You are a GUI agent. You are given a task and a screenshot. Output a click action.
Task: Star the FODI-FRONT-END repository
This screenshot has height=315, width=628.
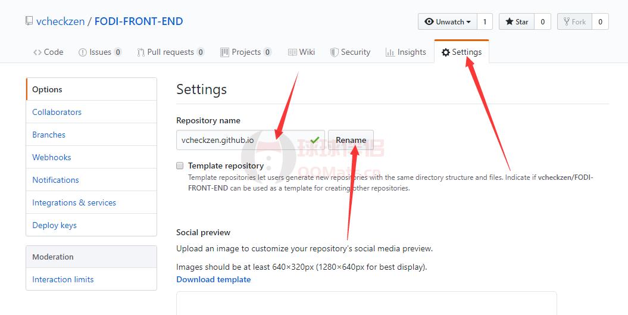pyautogui.click(x=517, y=22)
